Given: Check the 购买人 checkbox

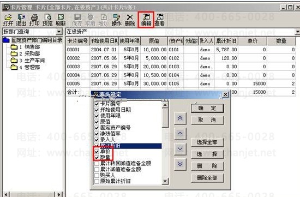Looking at the screenshot, I should pyautogui.click(x=97, y=175).
